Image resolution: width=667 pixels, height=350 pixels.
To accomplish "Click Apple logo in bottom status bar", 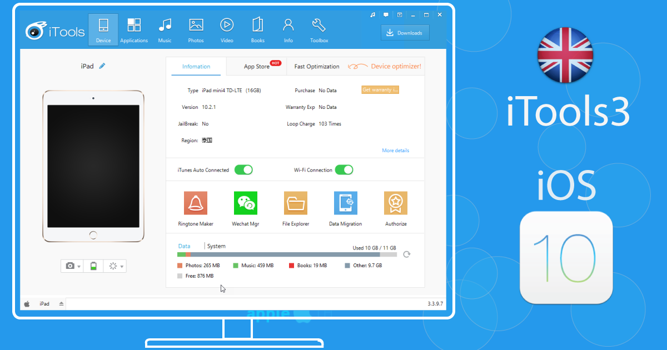I will coord(27,304).
